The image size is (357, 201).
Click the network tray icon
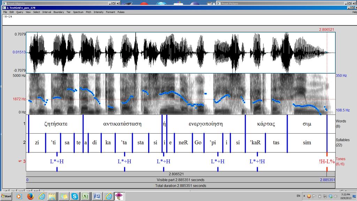pos(325,196)
